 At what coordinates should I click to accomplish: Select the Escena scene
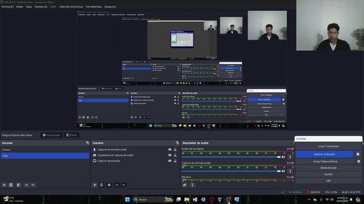click(45, 150)
